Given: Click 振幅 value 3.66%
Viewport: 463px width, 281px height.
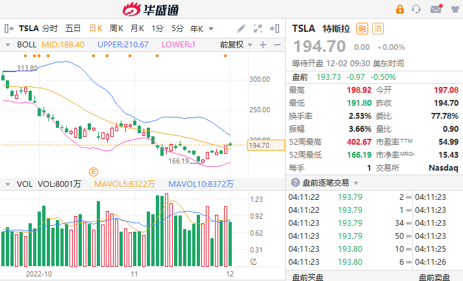Looking at the screenshot, I should (x=360, y=128).
